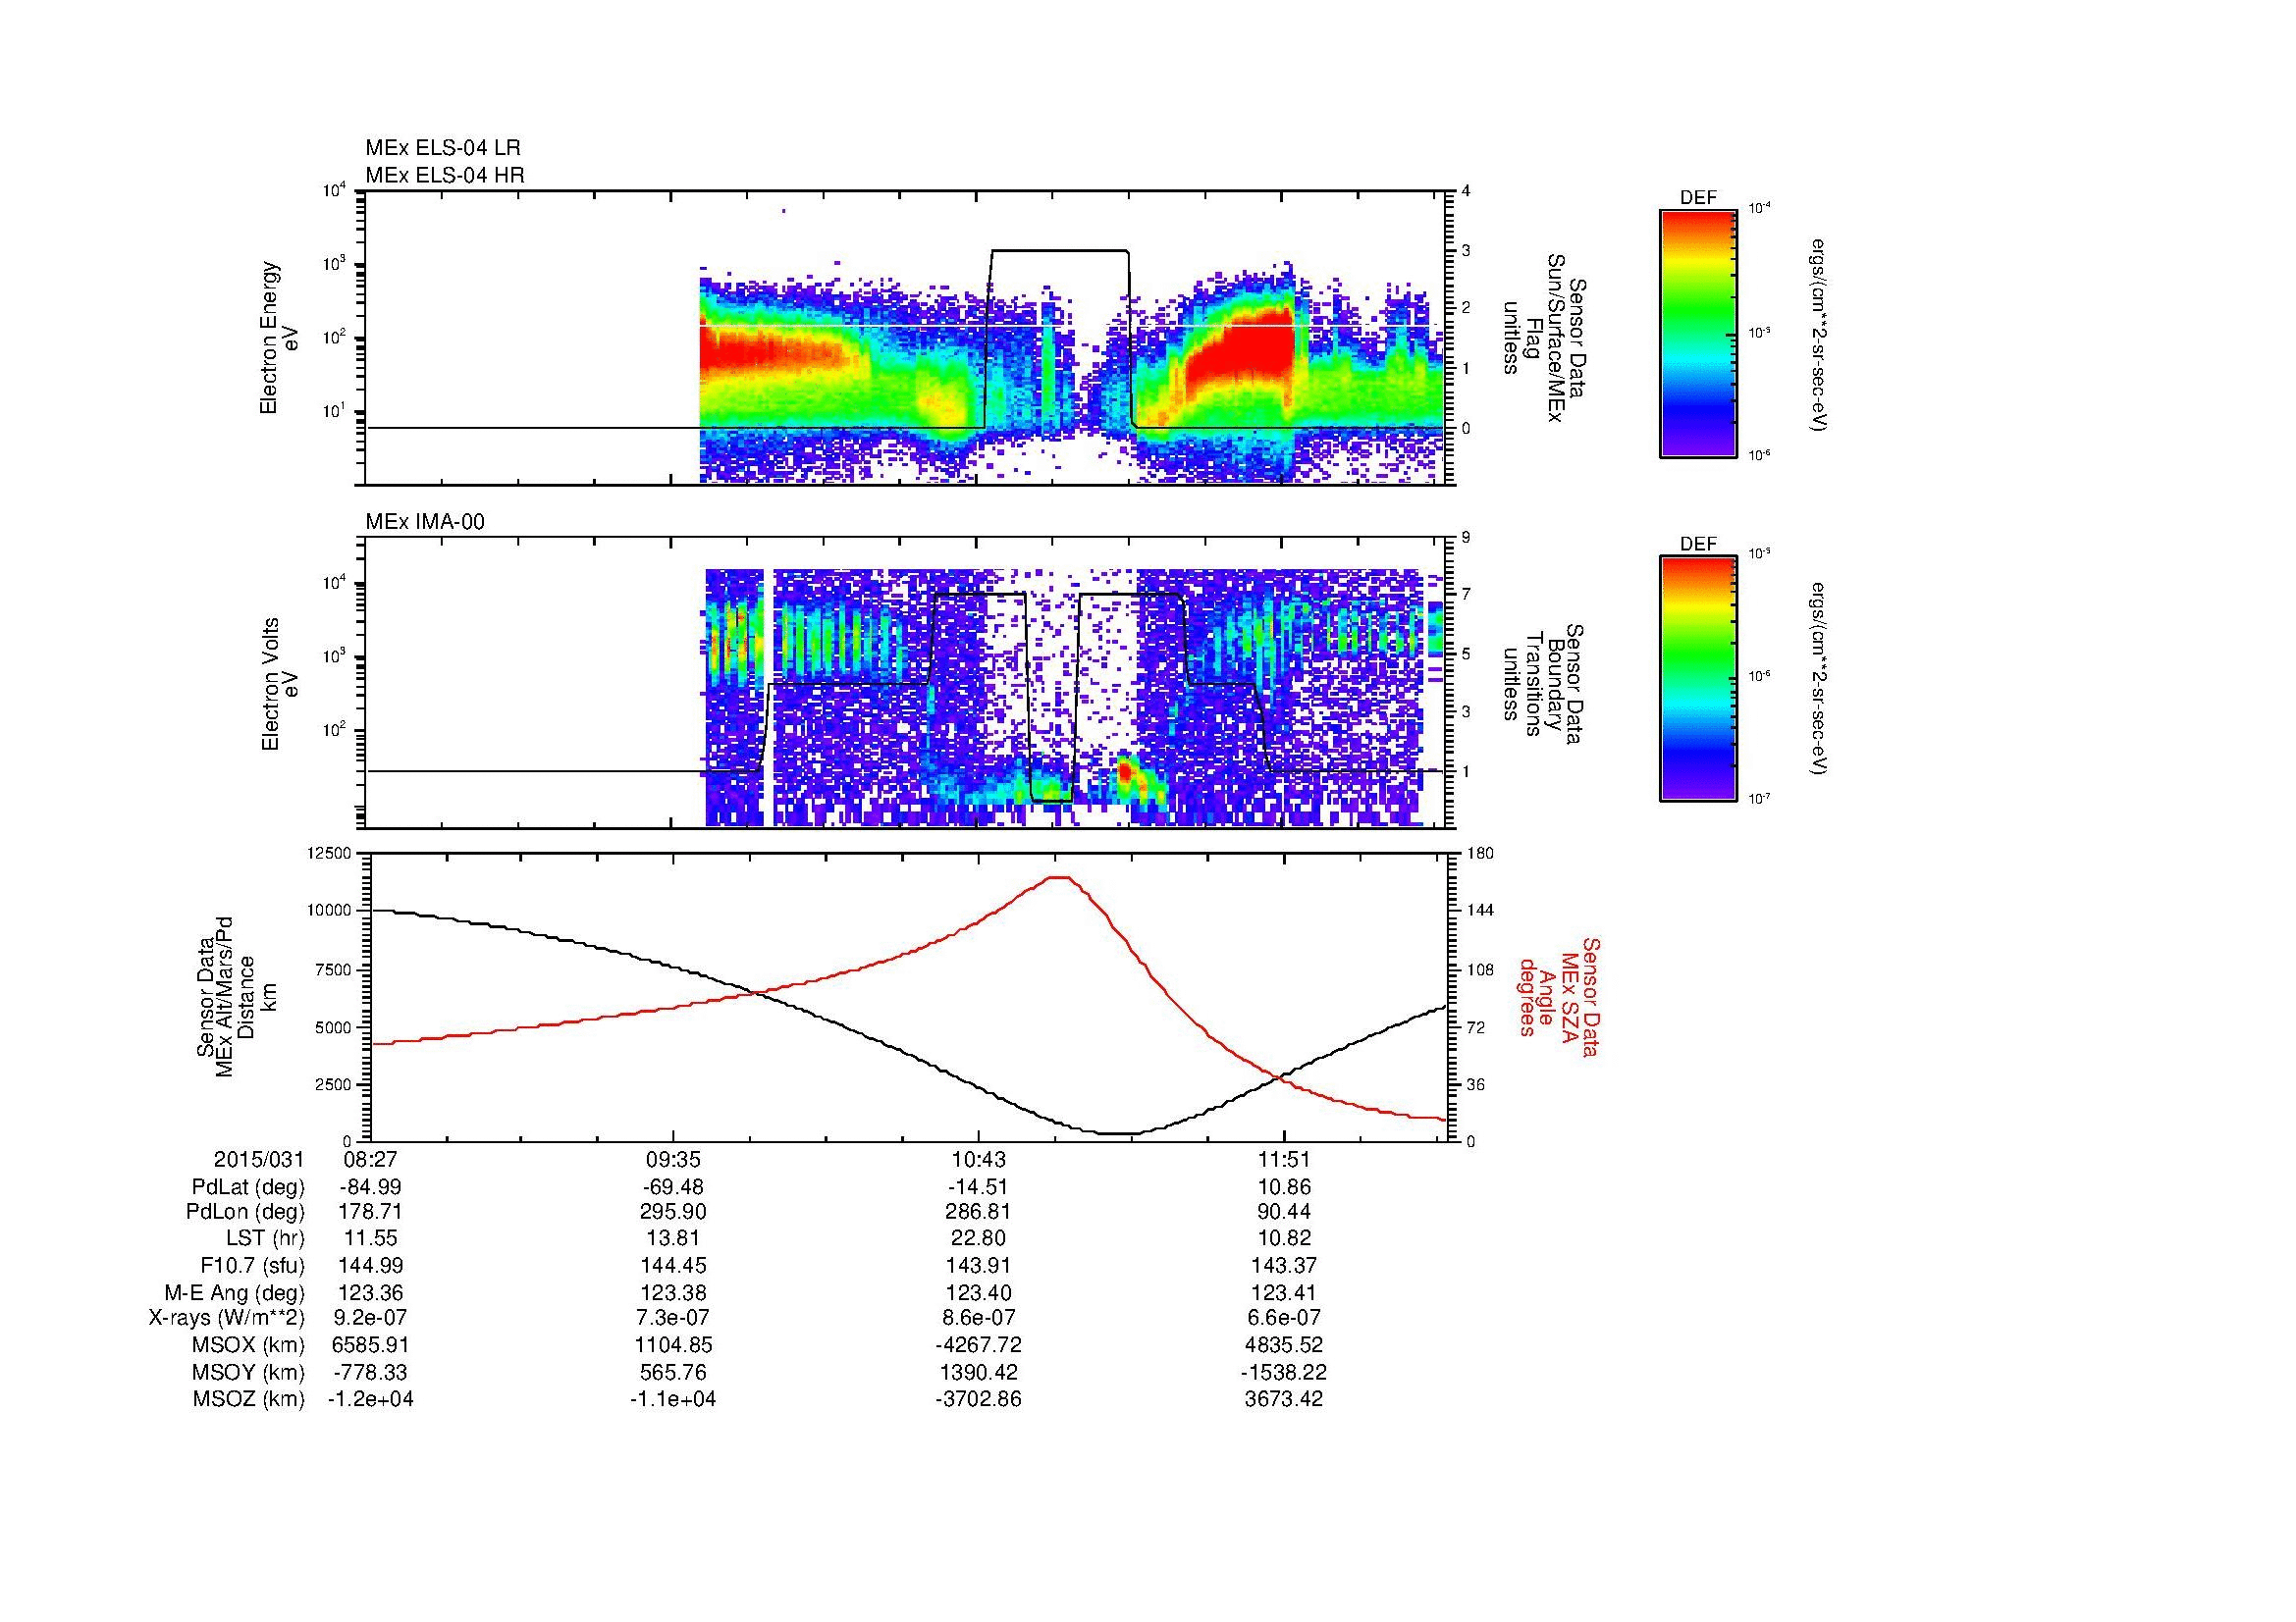Image resolution: width=2296 pixels, height=1622 pixels.
Task: Click the PdLon value '295.90'
Action: [673, 1212]
